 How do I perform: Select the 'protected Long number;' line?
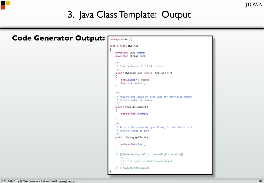[x=131, y=53]
